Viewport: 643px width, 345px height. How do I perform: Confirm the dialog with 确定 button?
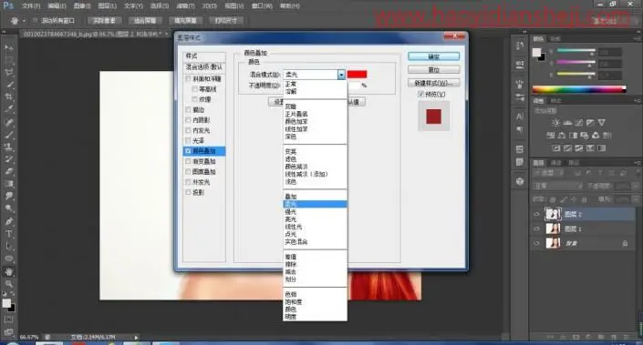pyautogui.click(x=433, y=56)
